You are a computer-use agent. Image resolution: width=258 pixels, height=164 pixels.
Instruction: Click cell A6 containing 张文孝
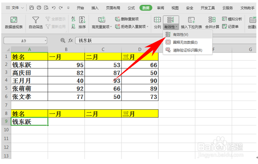30,96
